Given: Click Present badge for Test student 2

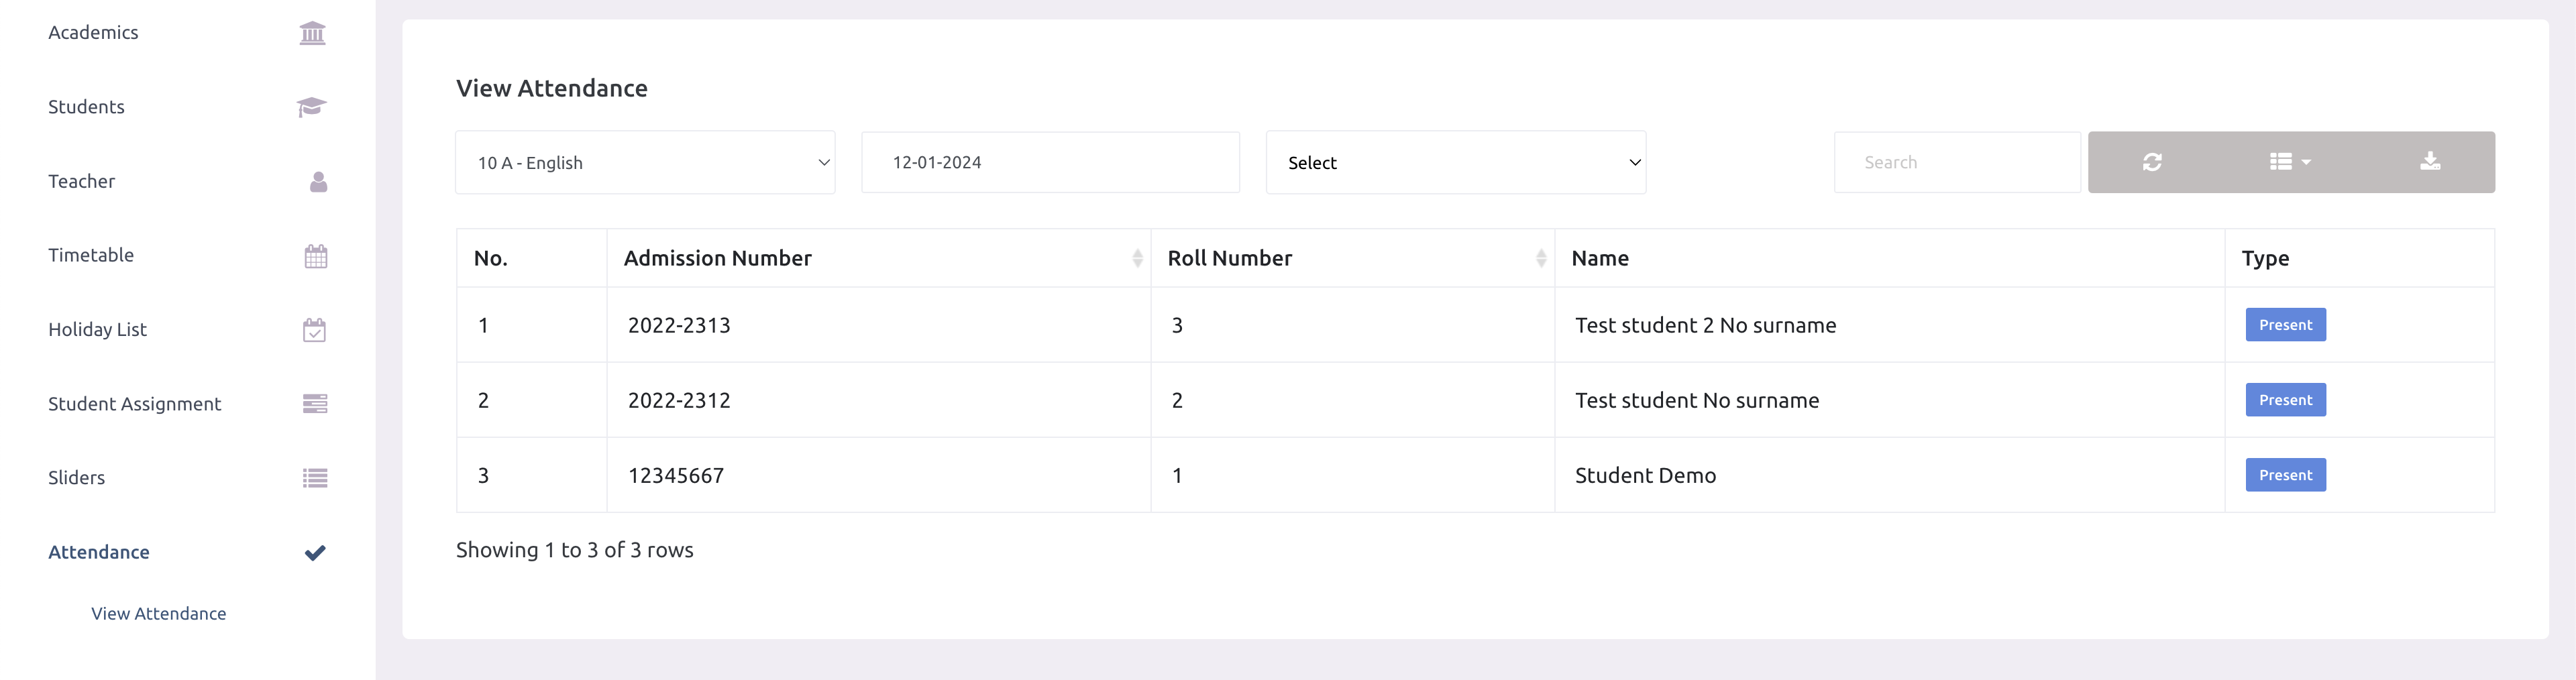Looking at the screenshot, I should coord(2285,325).
